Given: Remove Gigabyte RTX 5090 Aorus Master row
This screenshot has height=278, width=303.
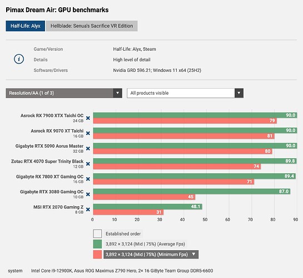Looking at the screenshot, I should click(88, 149).
